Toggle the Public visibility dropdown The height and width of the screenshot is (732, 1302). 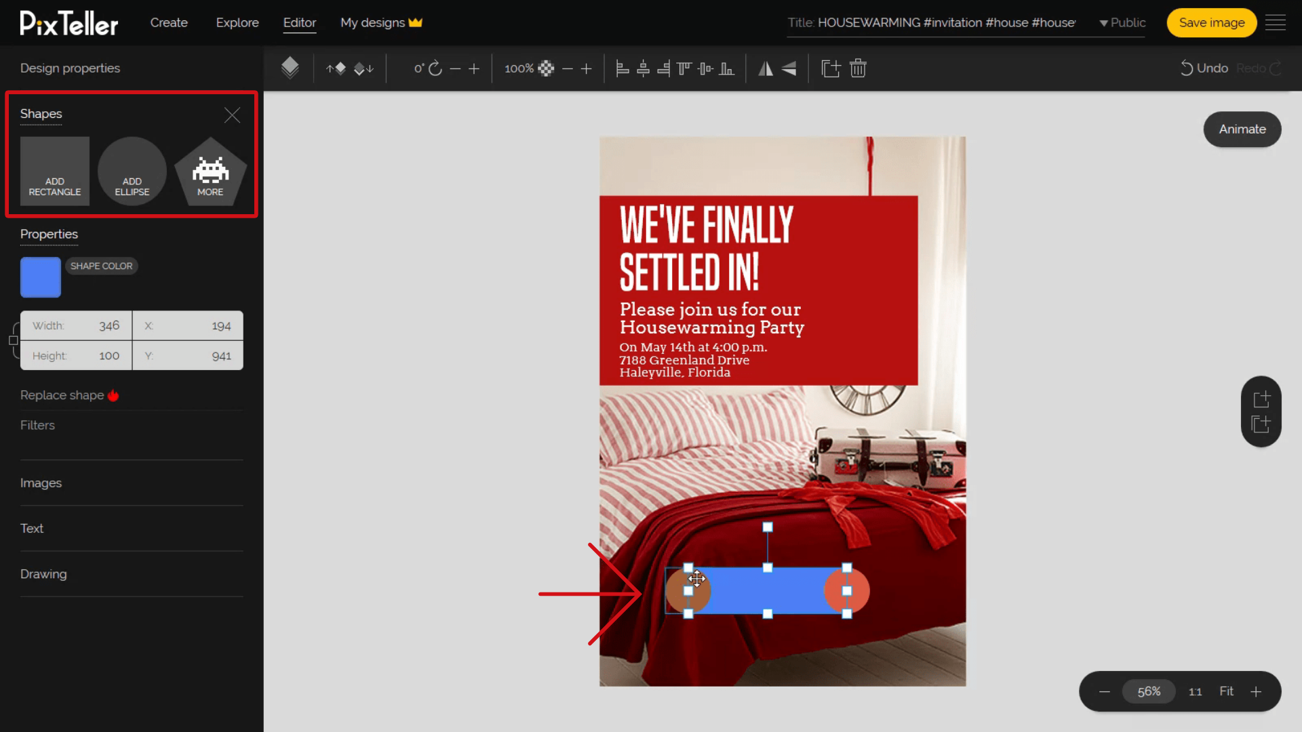(x=1120, y=22)
